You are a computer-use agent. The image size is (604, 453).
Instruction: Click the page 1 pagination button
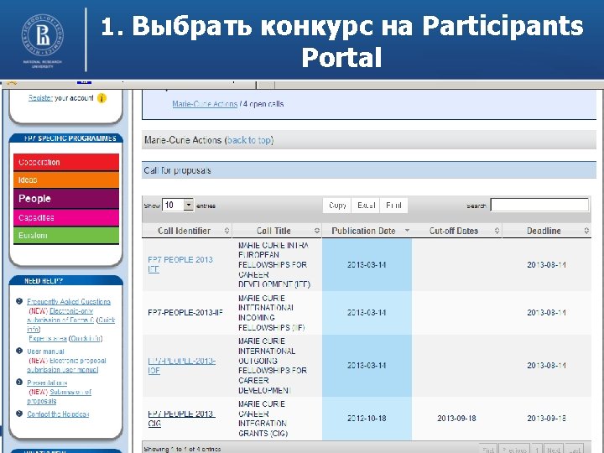pyautogui.click(x=537, y=450)
